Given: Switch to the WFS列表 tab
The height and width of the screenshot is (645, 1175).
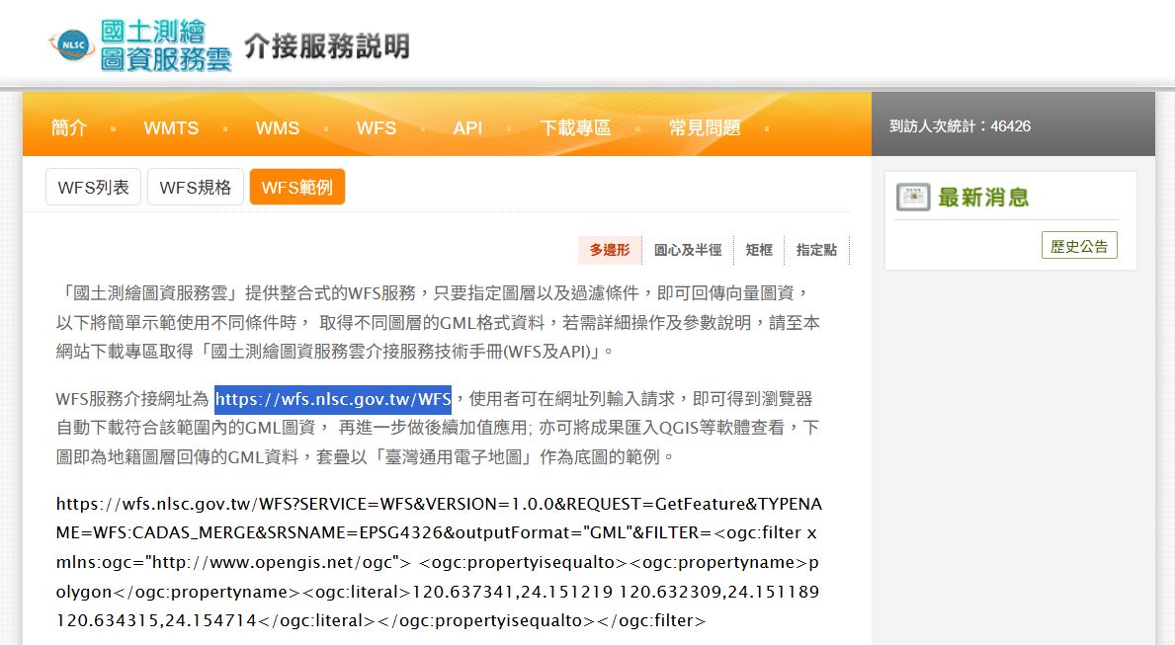Looking at the screenshot, I should pyautogui.click(x=94, y=187).
